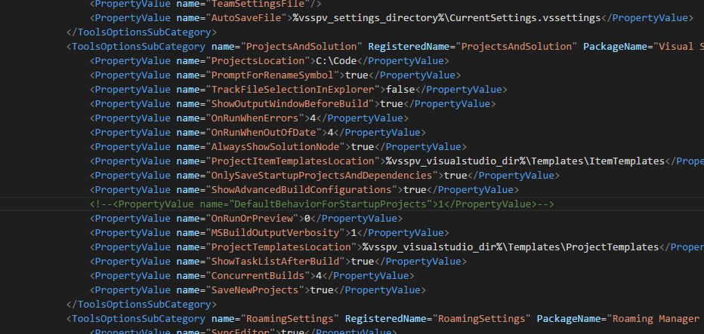Image resolution: width=704 pixels, height=334 pixels.
Task: Click true value of AlwaysShowSolutionNode
Action: coord(363,146)
